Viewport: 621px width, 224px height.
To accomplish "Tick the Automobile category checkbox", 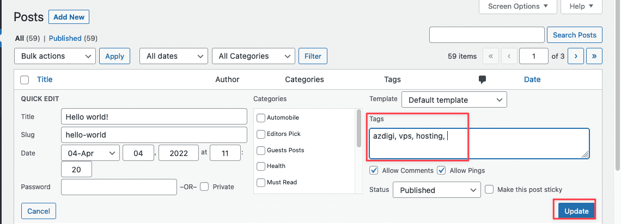I will (261, 117).
